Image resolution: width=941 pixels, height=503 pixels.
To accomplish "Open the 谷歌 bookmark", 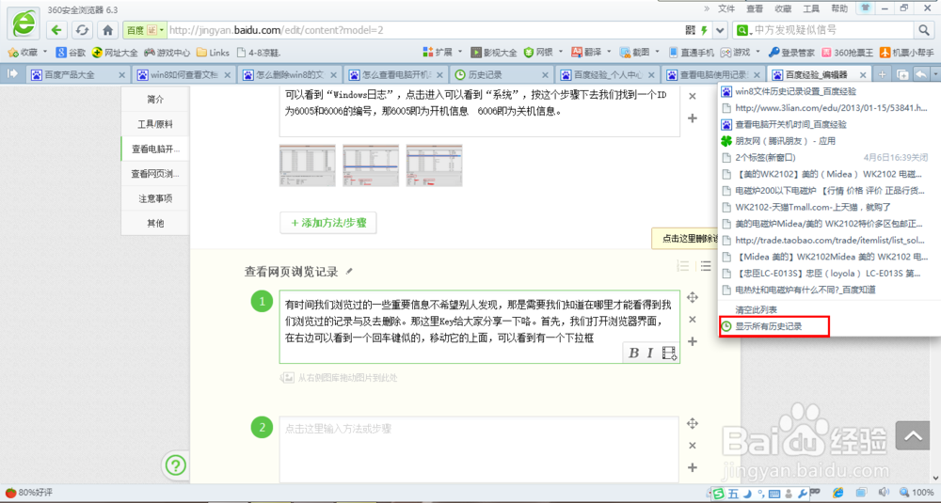I will 71,53.
